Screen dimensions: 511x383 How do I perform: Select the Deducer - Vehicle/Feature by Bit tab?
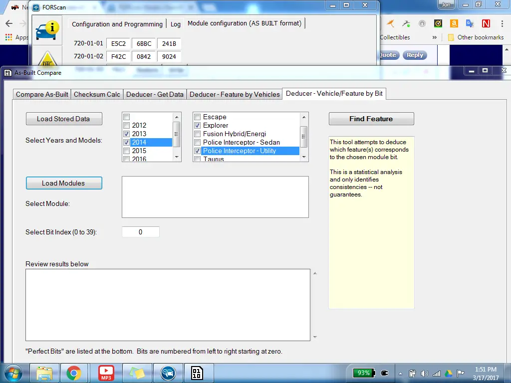(334, 93)
